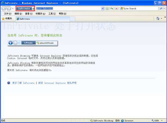Click the 完成 status bar text
Viewport: 167px width, 123px height.
[x=3, y=120]
